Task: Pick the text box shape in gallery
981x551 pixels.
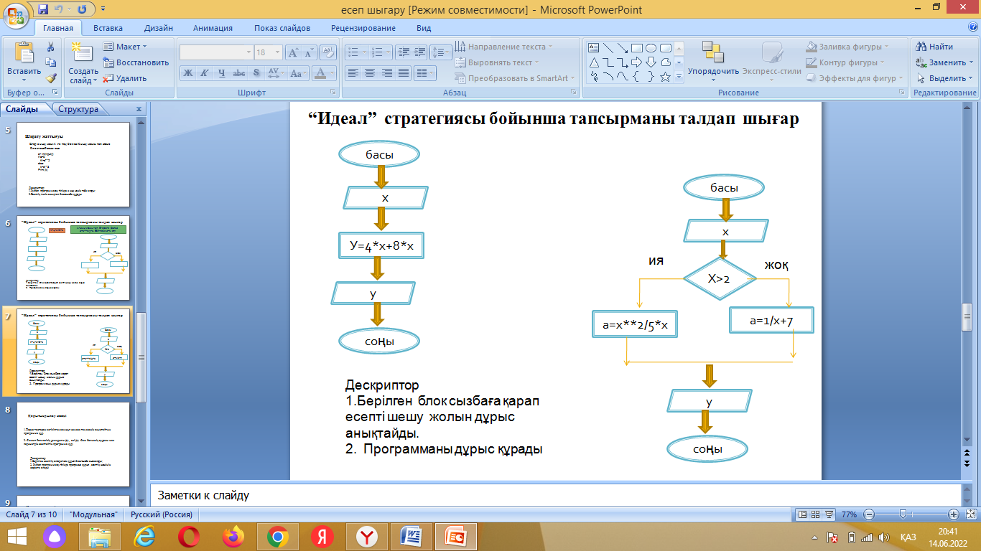Action: point(594,47)
